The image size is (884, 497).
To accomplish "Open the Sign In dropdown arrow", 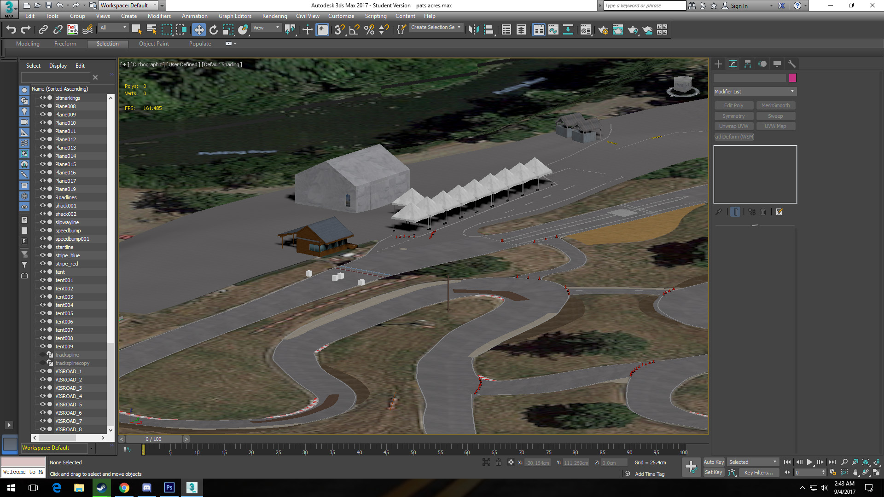I will (x=772, y=6).
